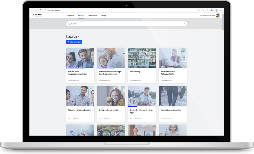Click the Teammeetings verbessern course thumbnail
Image resolution: width=254 pixels, height=154 pixels.
(80, 96)
